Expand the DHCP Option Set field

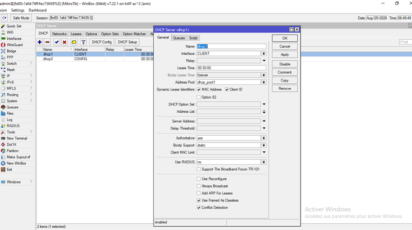click(x=264, y=104)
